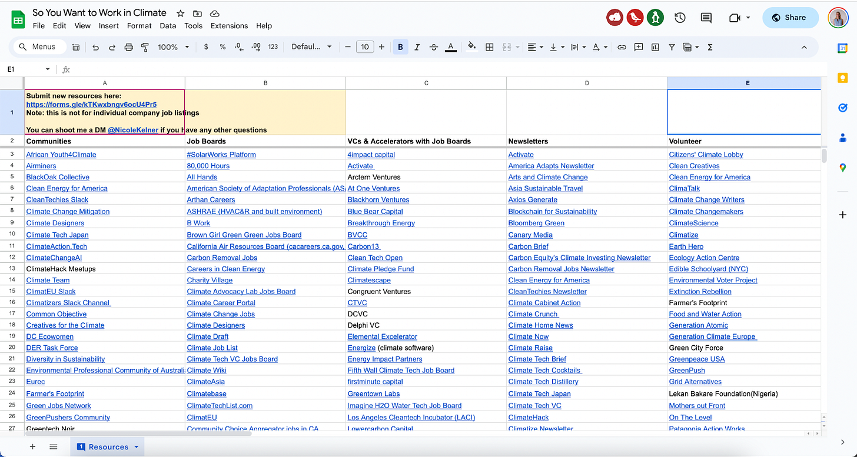Image resolution: width=857 pixels, height=457 pixels.
Task: Activate the paint format tool
Action: point(145,47)
